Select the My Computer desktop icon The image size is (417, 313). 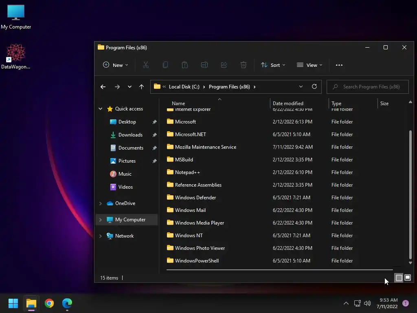click(x=16, y=17)
